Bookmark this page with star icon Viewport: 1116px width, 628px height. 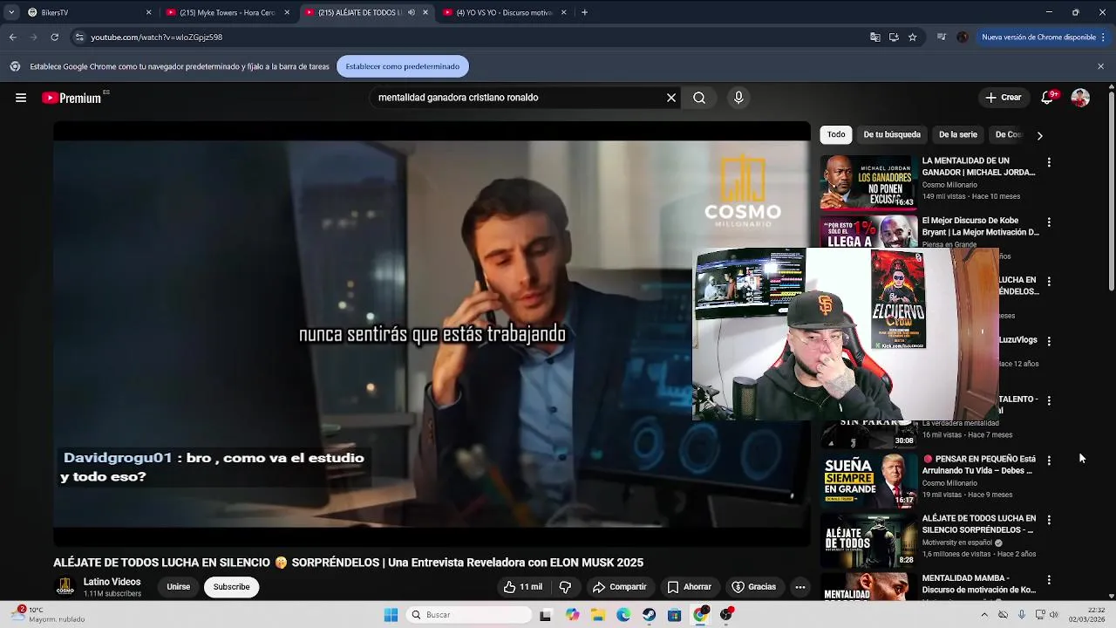(912, 38)
